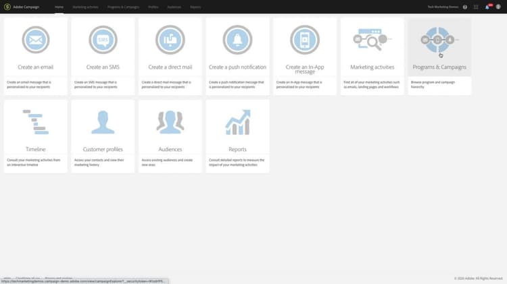Switch to the Marketing activities menu
507x284 pixels.
[85, 7]
